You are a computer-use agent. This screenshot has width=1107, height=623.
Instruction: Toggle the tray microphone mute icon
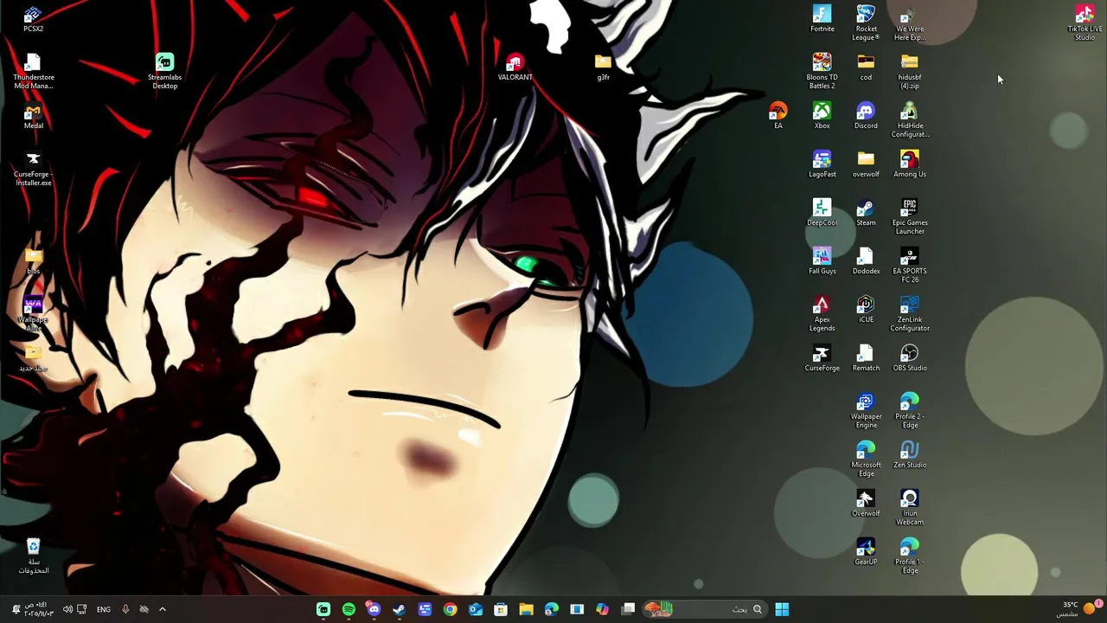tap(125, 609)
